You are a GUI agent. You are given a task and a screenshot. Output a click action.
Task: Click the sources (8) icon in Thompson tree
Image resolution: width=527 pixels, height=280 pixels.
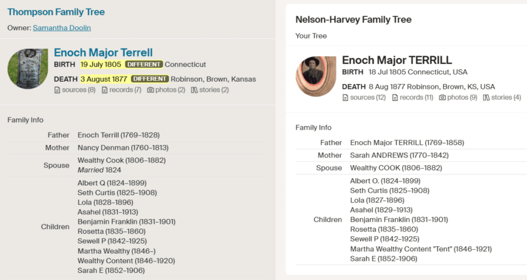[57, 90]
